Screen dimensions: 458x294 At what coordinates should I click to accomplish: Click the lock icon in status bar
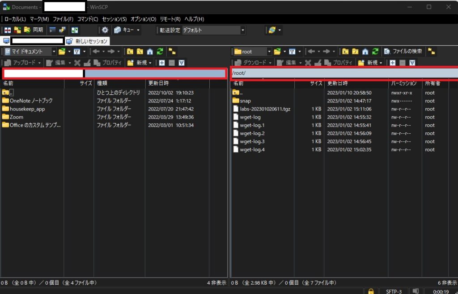(x=371, y=291)
